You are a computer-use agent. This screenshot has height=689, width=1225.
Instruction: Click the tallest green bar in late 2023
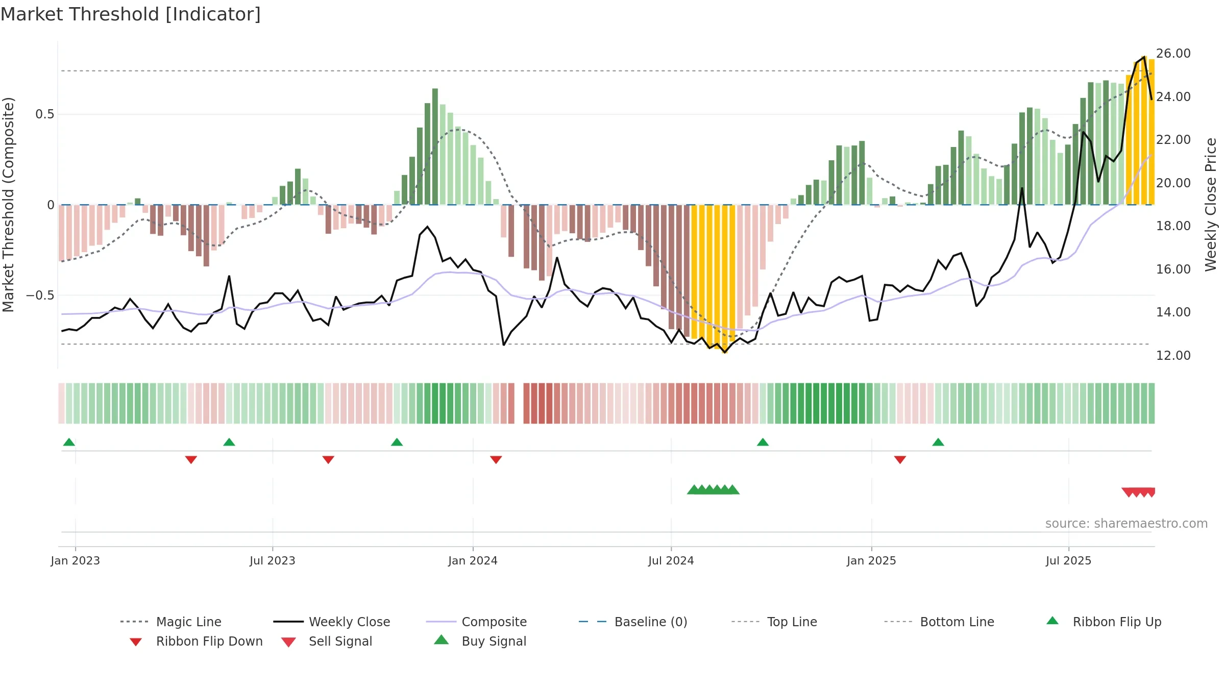click(435, 146)
